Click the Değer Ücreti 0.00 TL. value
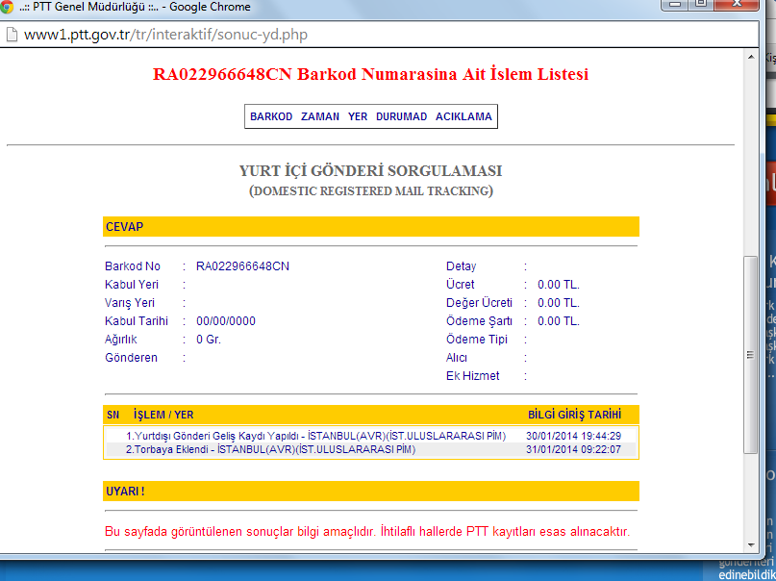The height and width of the screenshot is (581, 776). [x=559, y=303]
